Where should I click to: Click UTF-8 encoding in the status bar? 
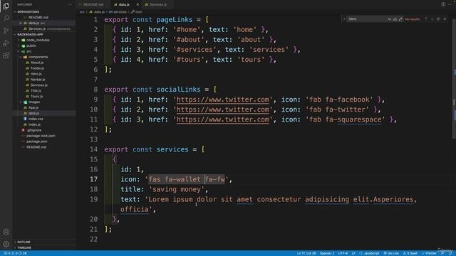click(x=343, y=253)
